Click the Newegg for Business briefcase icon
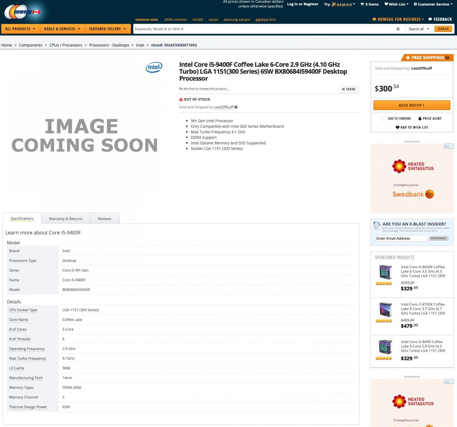Screen dimensions: 457x427 tap(374, 19)
